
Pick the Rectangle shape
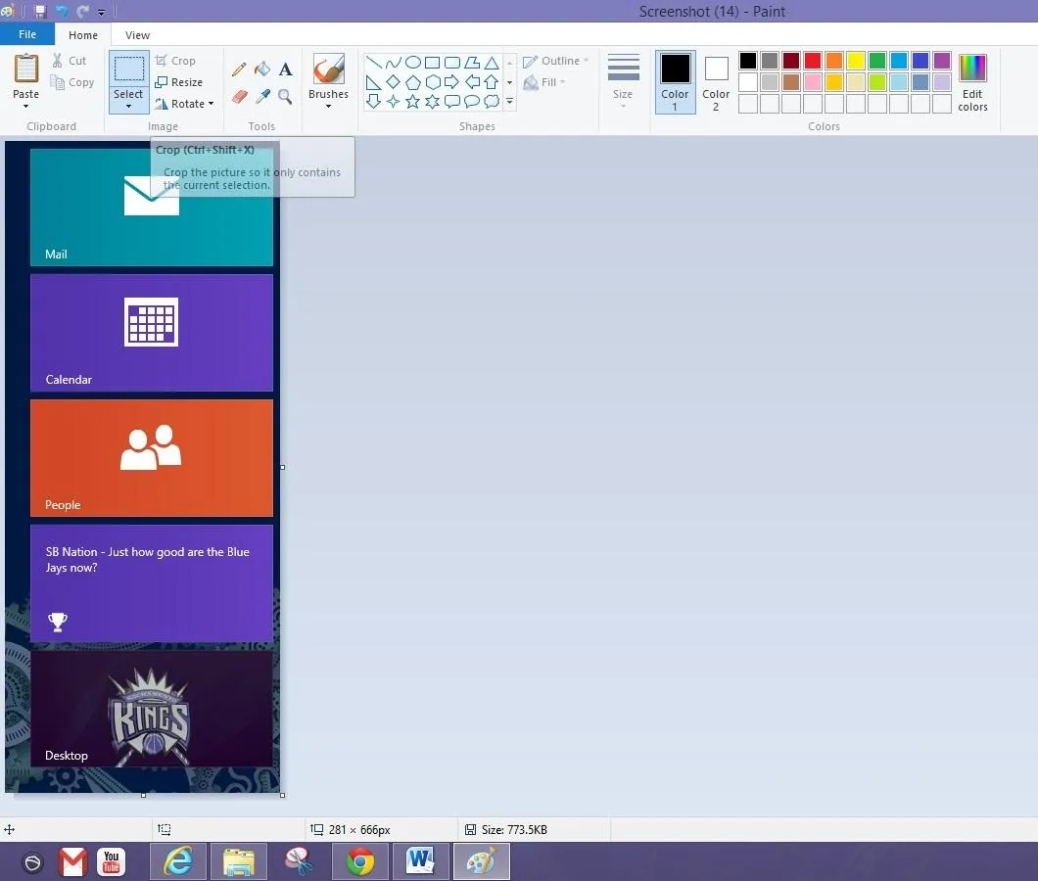(x=432, y=63)
